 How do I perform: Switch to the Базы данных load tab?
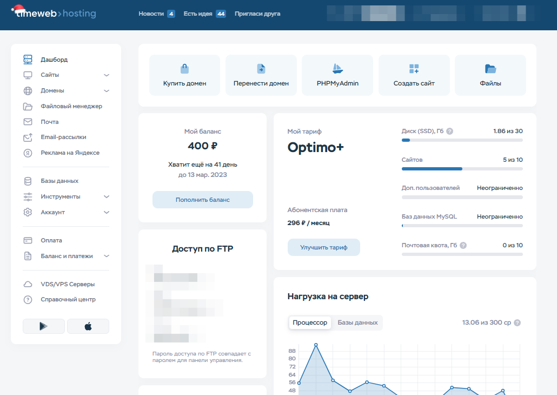point(357,322)
